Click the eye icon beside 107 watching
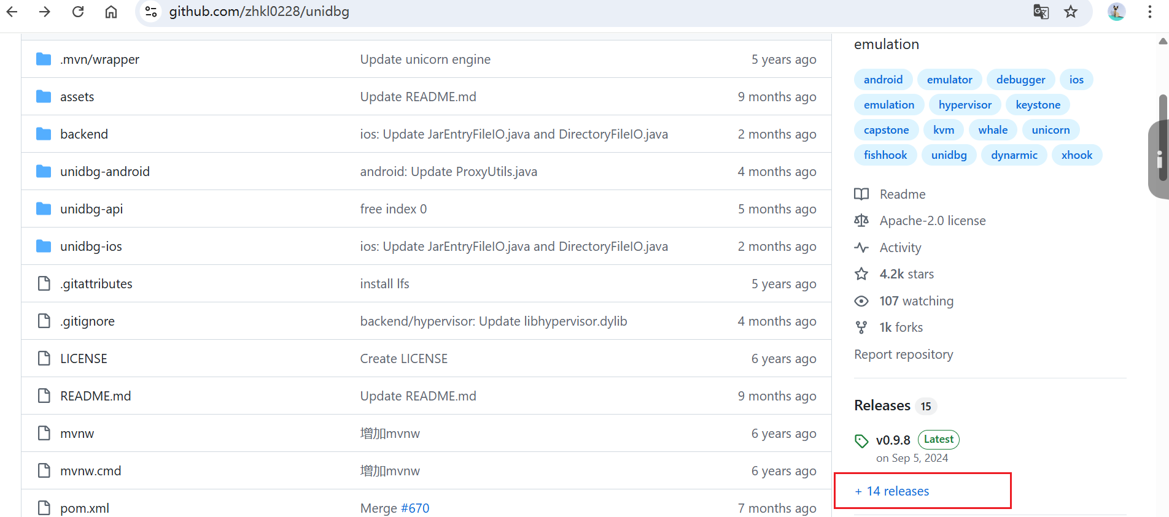Screen dimensions: 1169x517 click(861, 301)
